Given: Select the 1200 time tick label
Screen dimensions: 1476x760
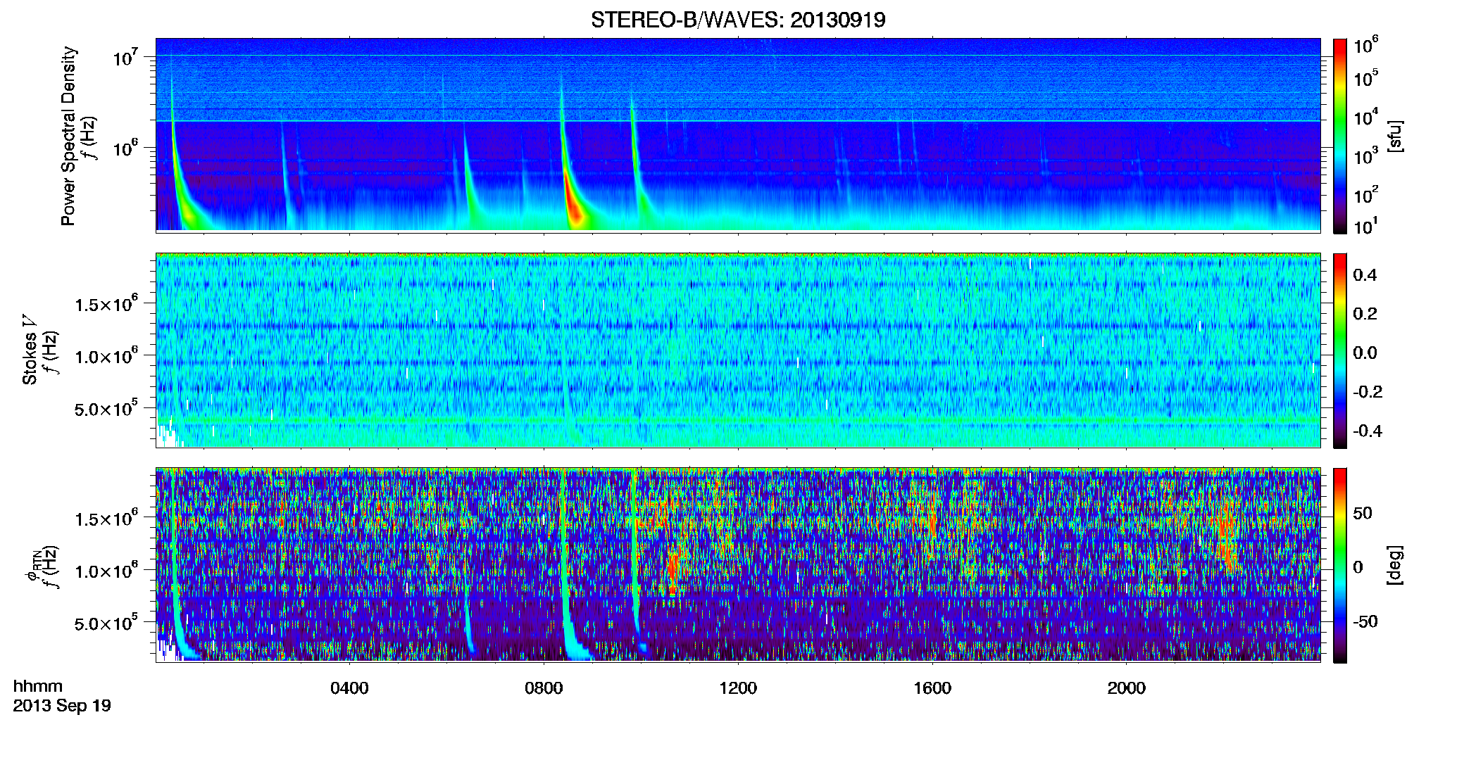Looking at the screenshot, I should click(738, 688).
